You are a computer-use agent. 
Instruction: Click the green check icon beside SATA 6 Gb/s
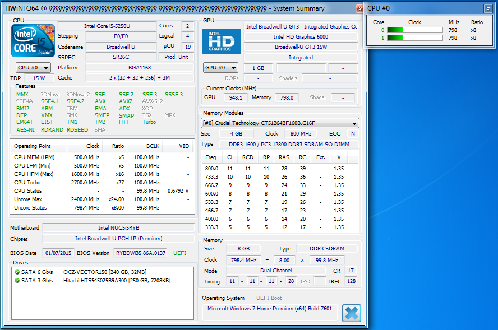click(x=17, y=272)
